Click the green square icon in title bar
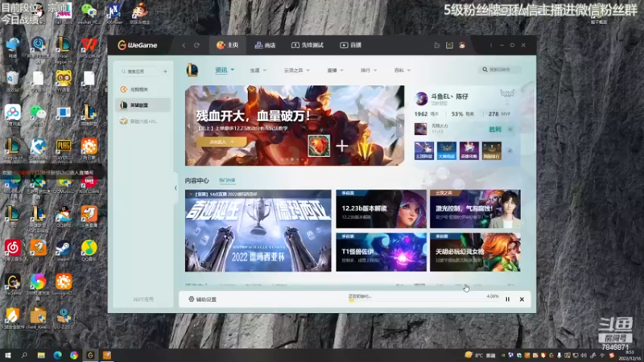Image resolution: width=644 pixels, height=362 pixels. tap(449, 45)
